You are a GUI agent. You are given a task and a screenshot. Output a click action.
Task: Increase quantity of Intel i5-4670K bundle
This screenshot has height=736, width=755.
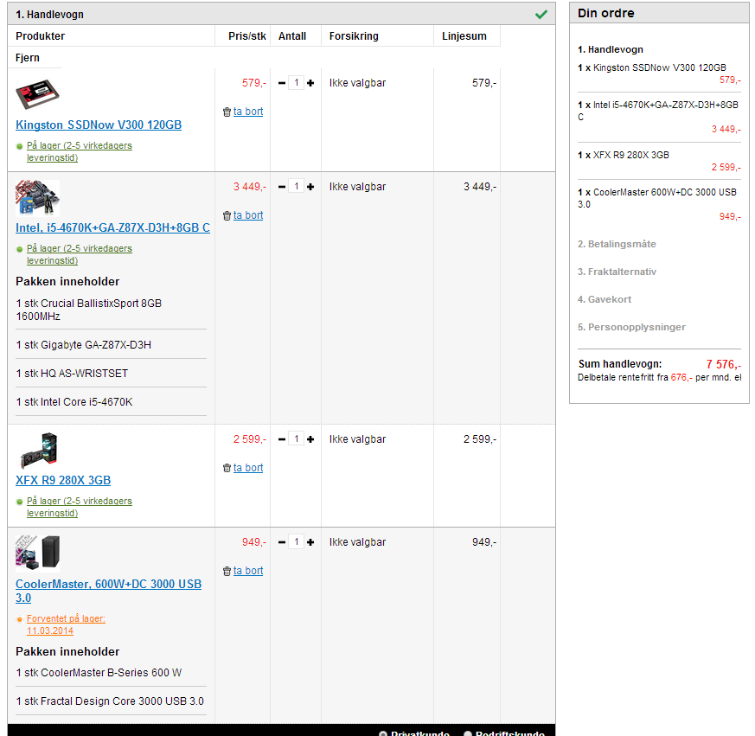click(310, 187)
